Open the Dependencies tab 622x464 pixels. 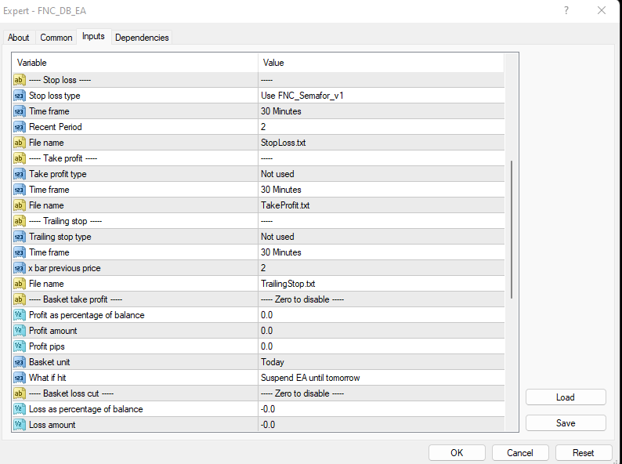[142, 38]
